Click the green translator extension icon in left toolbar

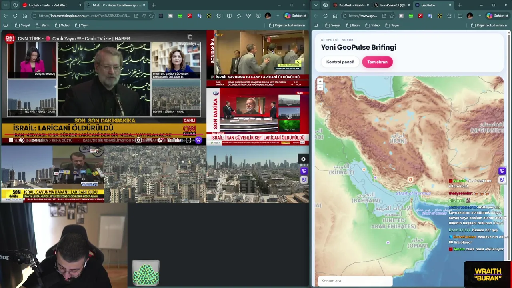[180, 16]
